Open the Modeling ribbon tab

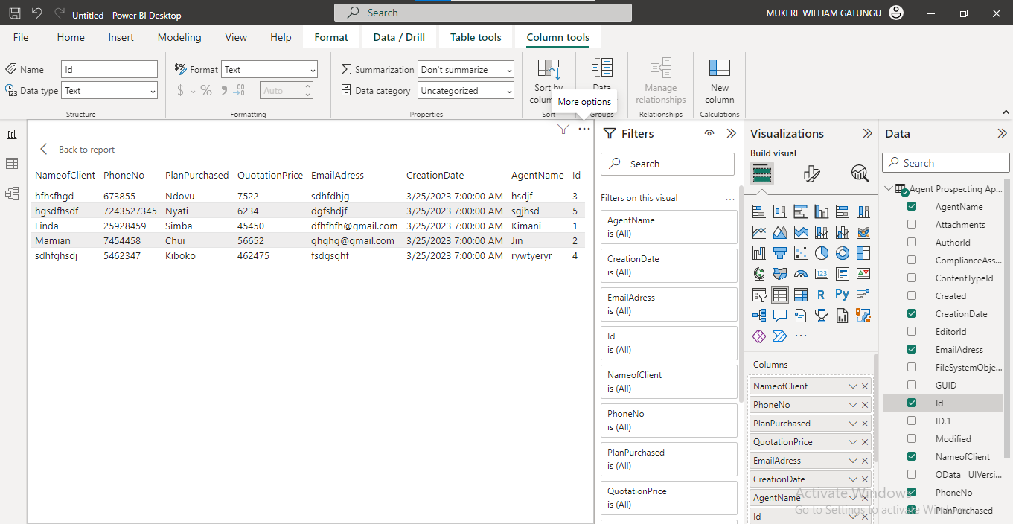tap(179, 37)
